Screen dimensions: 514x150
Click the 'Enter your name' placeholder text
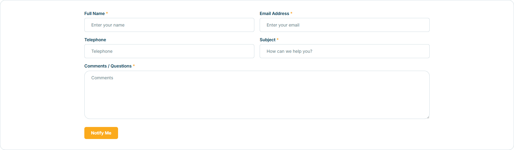(x=108, y=25)
